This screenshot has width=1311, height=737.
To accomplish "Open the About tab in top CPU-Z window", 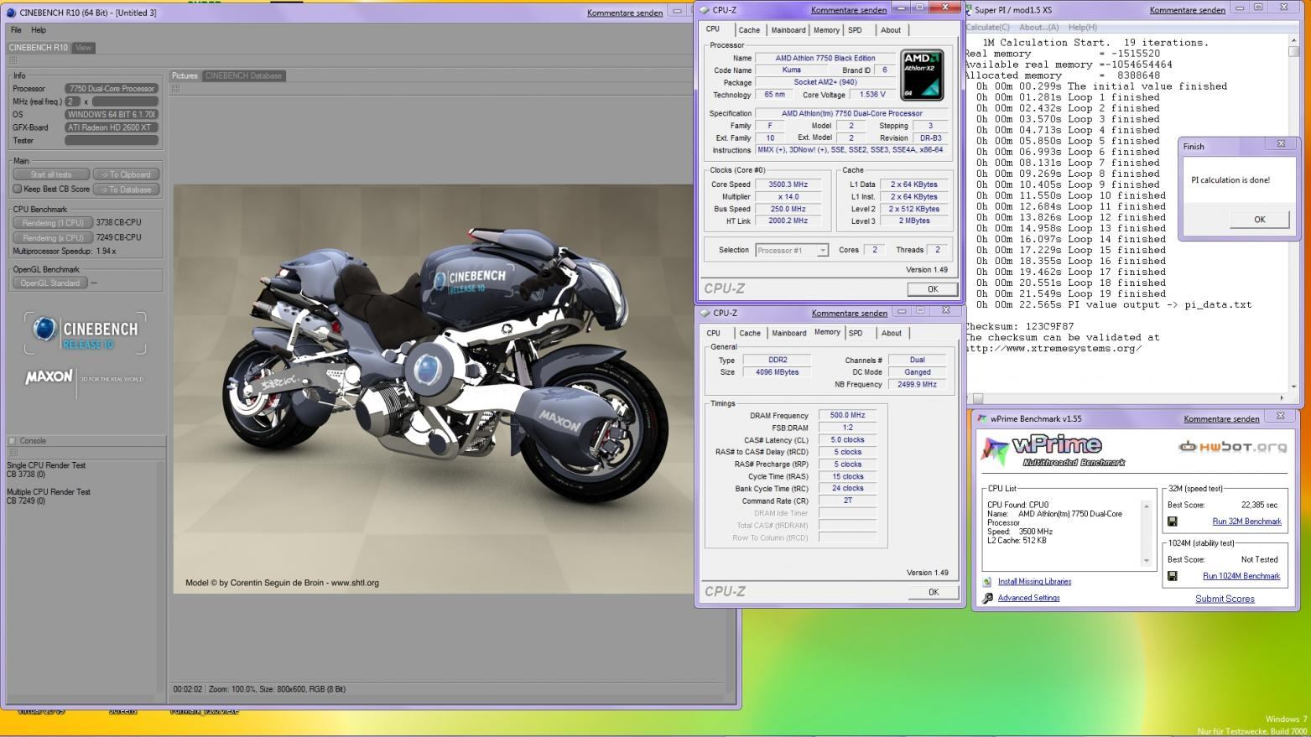I will click(x=891, y=30).
